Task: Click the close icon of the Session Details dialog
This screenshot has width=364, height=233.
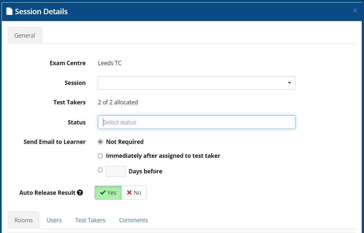Action: (355, 10)
